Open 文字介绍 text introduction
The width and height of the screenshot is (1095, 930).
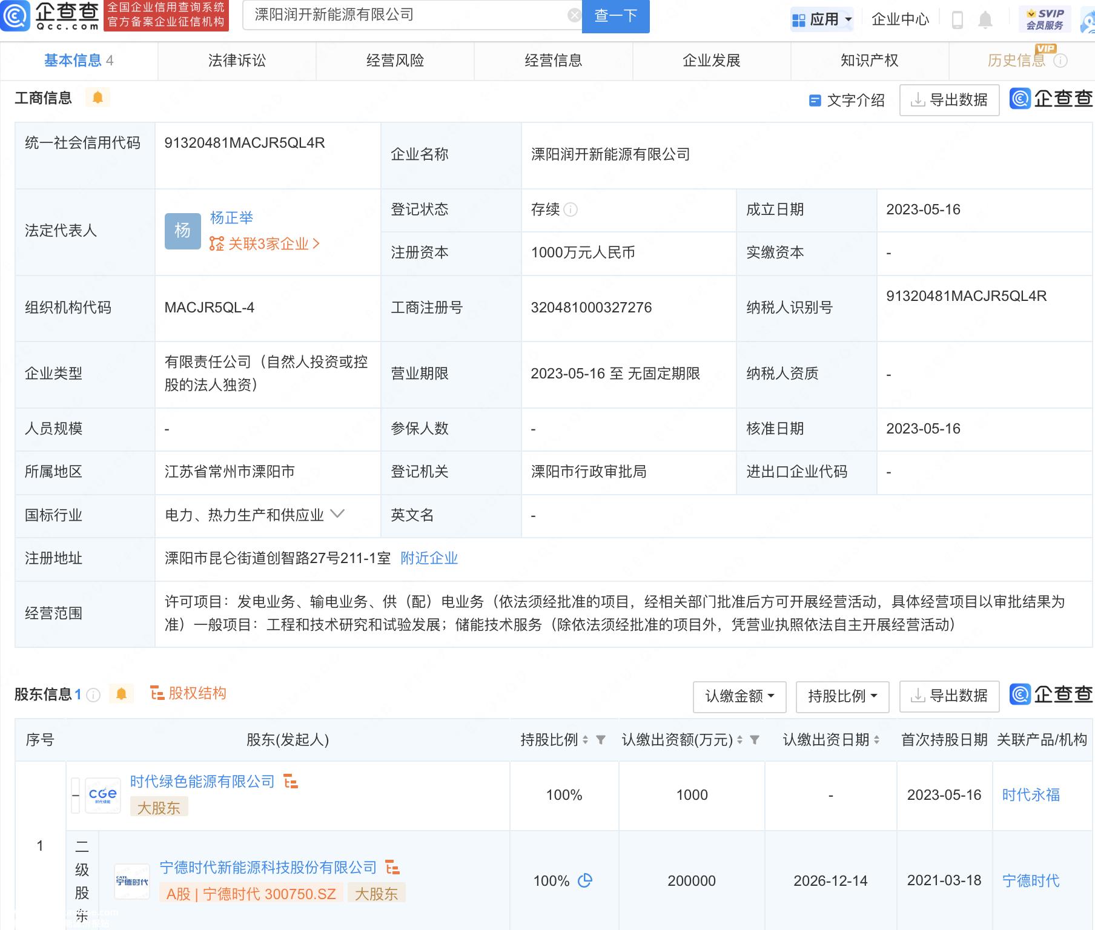coord(847,101)
